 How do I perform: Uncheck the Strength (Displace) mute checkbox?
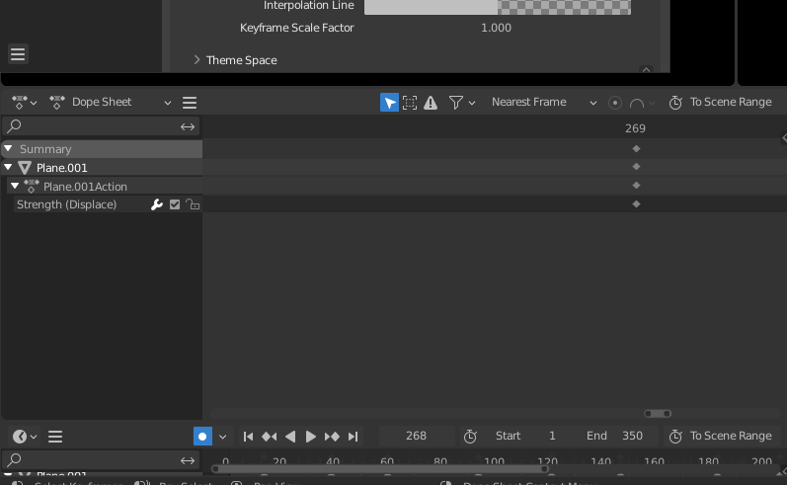coord(175,204)
